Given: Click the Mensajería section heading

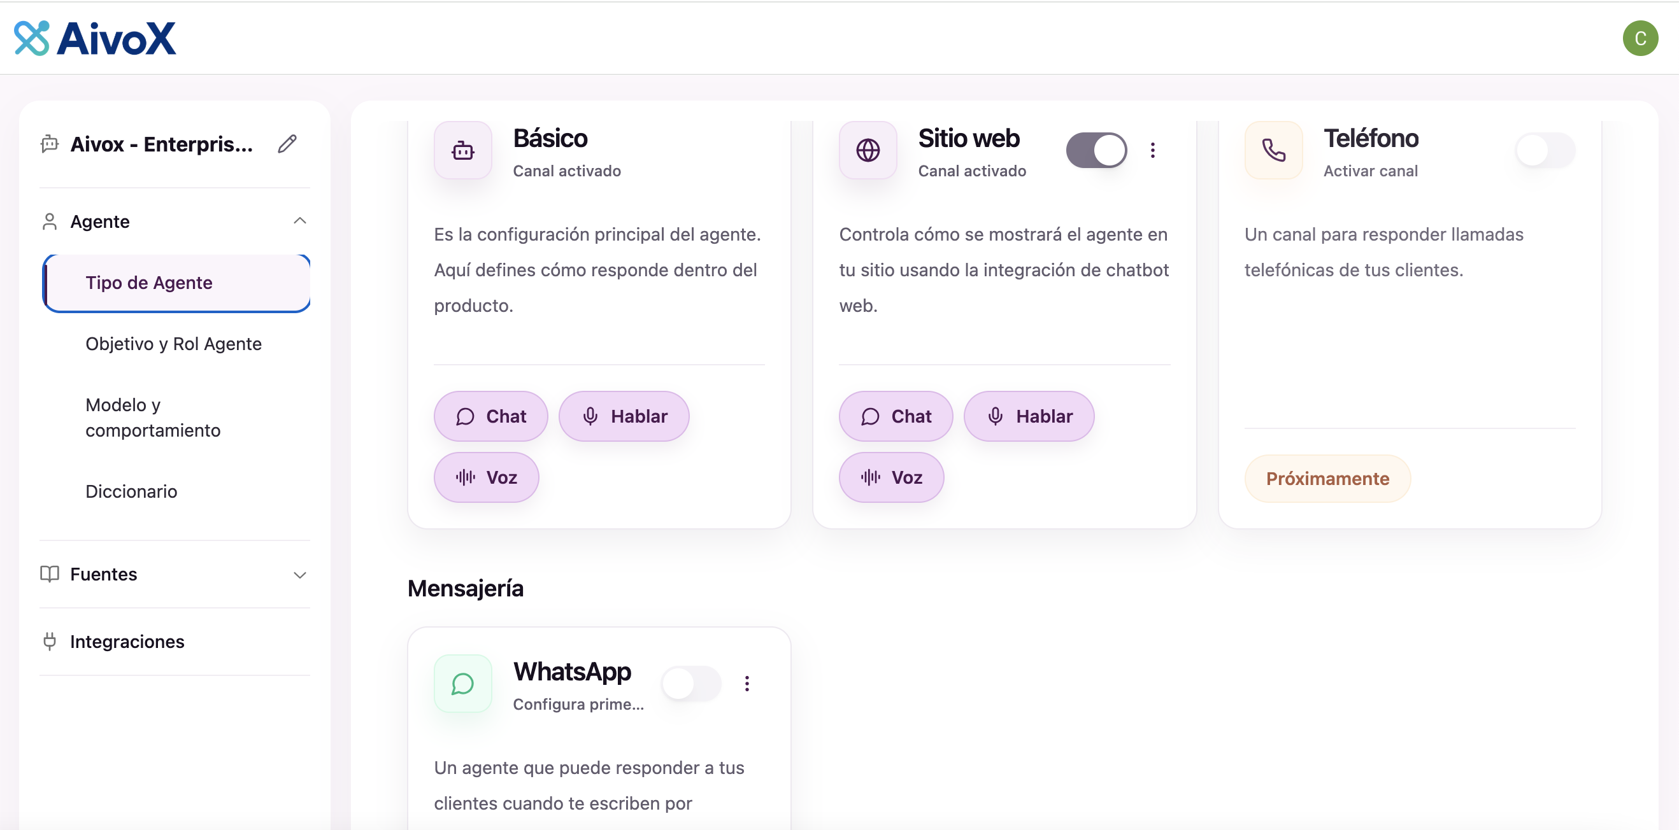Looking at the screenshot, I should (466, 588).
